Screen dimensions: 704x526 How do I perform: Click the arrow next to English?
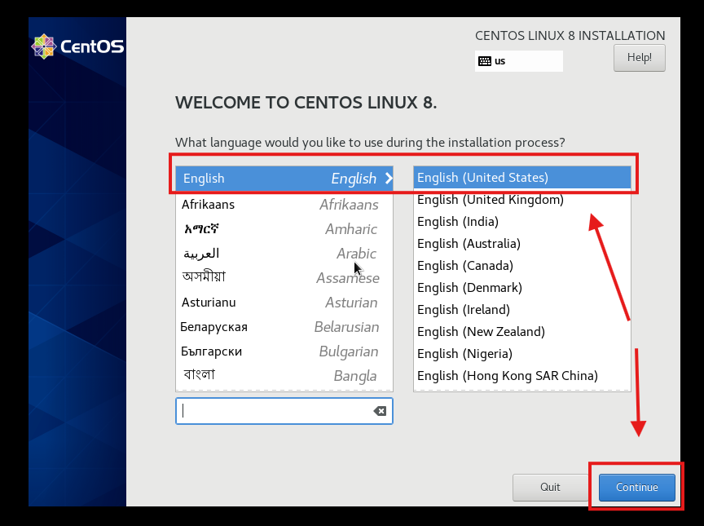[388, 179]
